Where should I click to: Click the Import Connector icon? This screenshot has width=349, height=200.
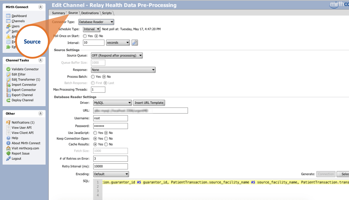(8, 84)
